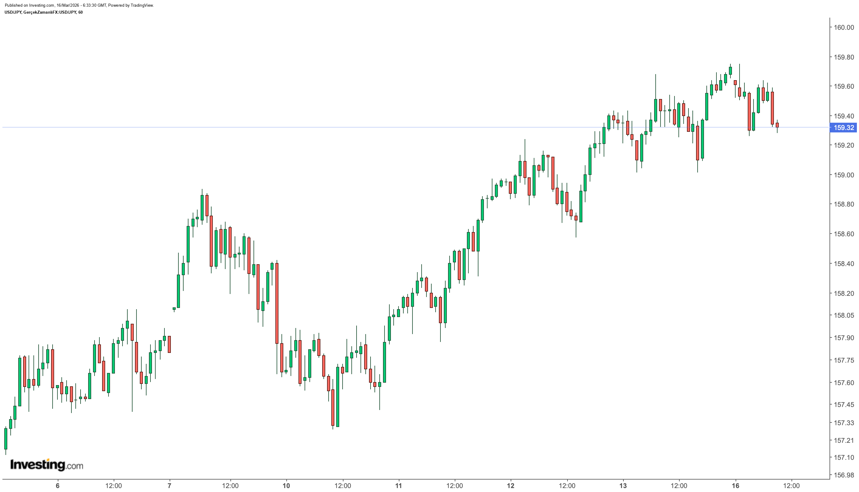Click the Investing.com logo watermark
The width and height of the screenshot is (859, 492).
coord(47,465)
